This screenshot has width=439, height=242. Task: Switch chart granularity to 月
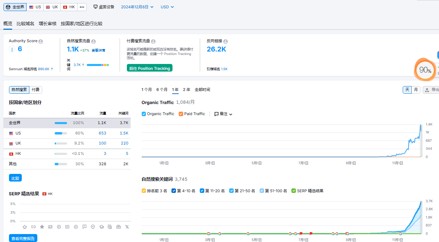(416, 90)
